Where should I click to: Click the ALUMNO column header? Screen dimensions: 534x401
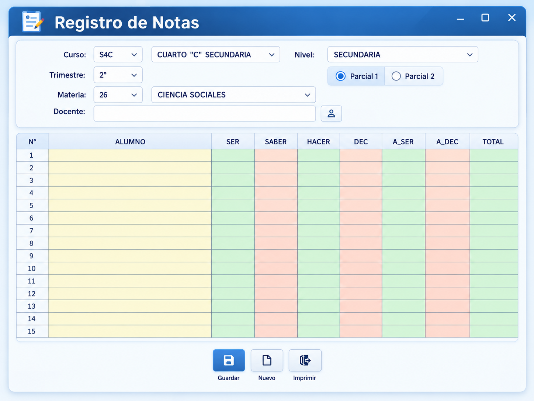[x=130, y=142]
